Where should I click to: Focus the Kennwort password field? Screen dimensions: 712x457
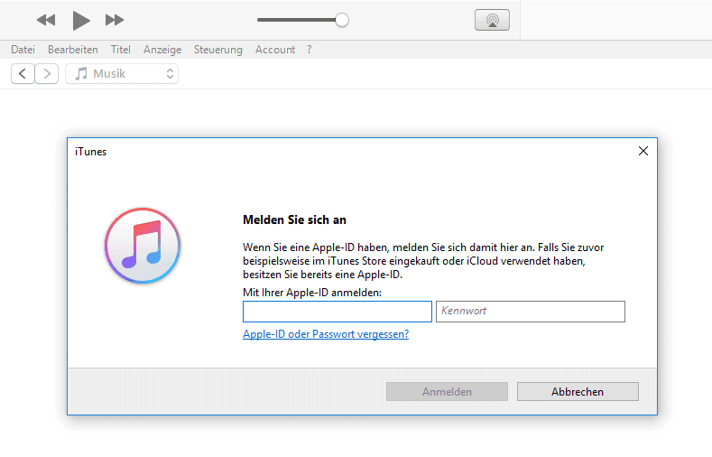[531, 312]
